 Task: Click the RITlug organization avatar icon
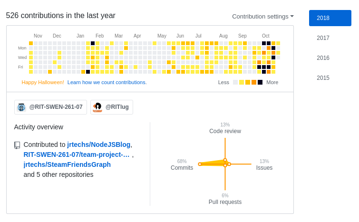(97, 107)
